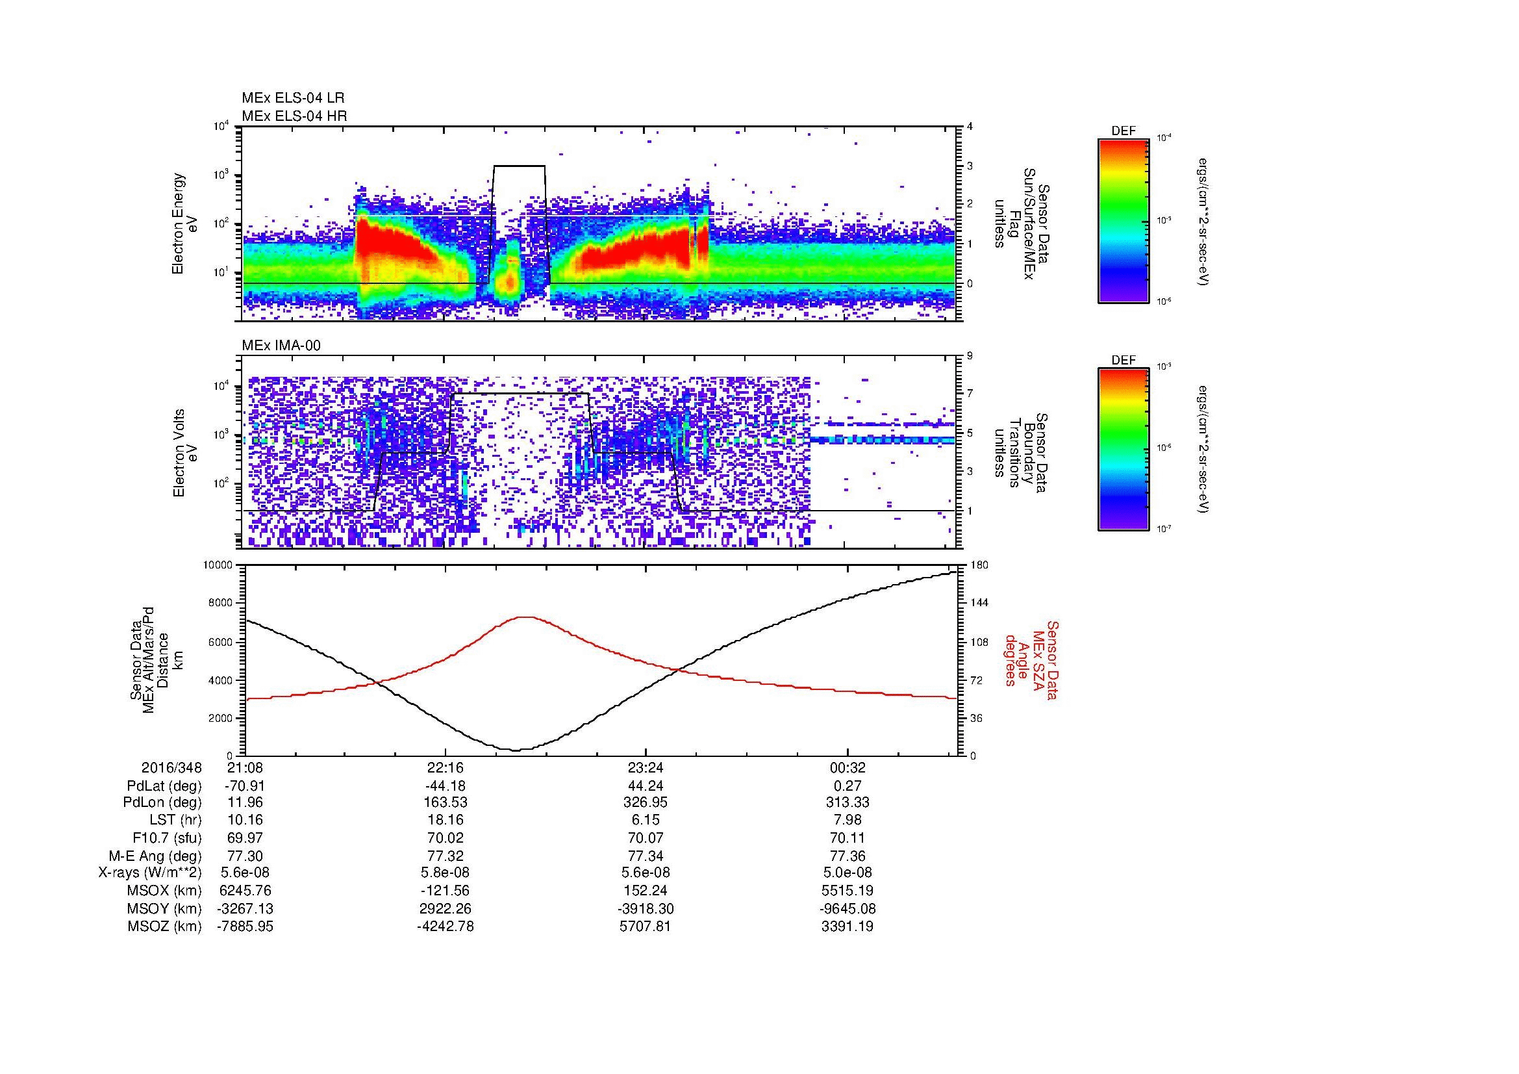The image size is (1519, 1074).
Task: Click the red 'MEx SZA Angle degrees' label
Action: tap(1031, 659)
